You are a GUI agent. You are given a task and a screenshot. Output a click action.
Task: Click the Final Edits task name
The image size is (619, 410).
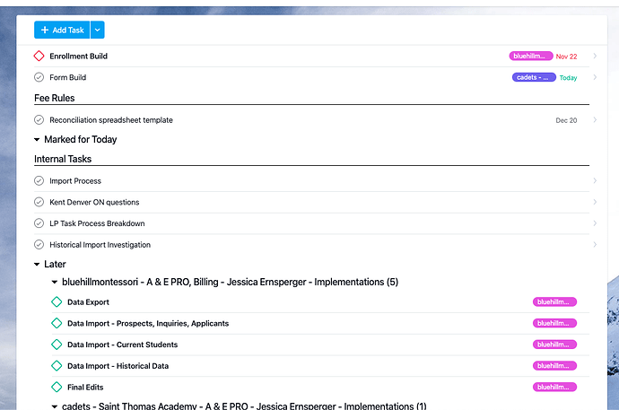click(85, 387)
